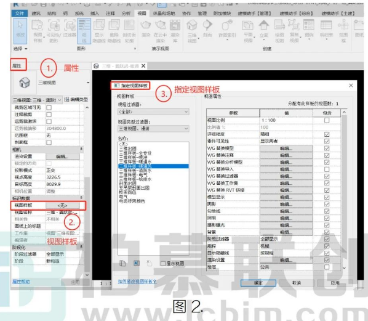The height and width of the screenshot is (321, 368).
Task: Switch to the 系统 ribbon tab
Action: [79, 14]
